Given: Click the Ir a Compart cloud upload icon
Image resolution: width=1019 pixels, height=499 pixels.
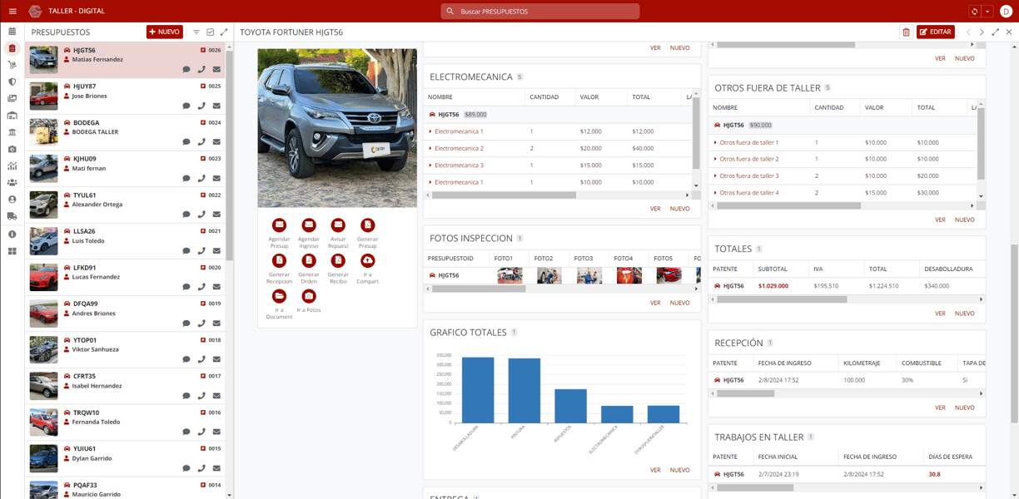Looking at the screenshot, I should tap(367, 260).
